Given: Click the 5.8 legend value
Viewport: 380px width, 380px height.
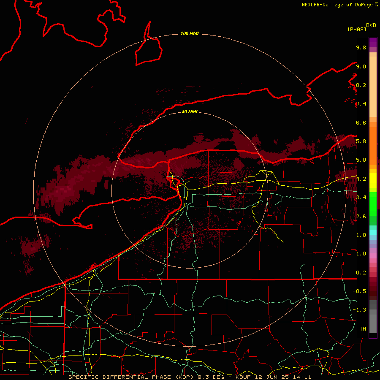Looking at the screenshot, I should pos(361,141).
